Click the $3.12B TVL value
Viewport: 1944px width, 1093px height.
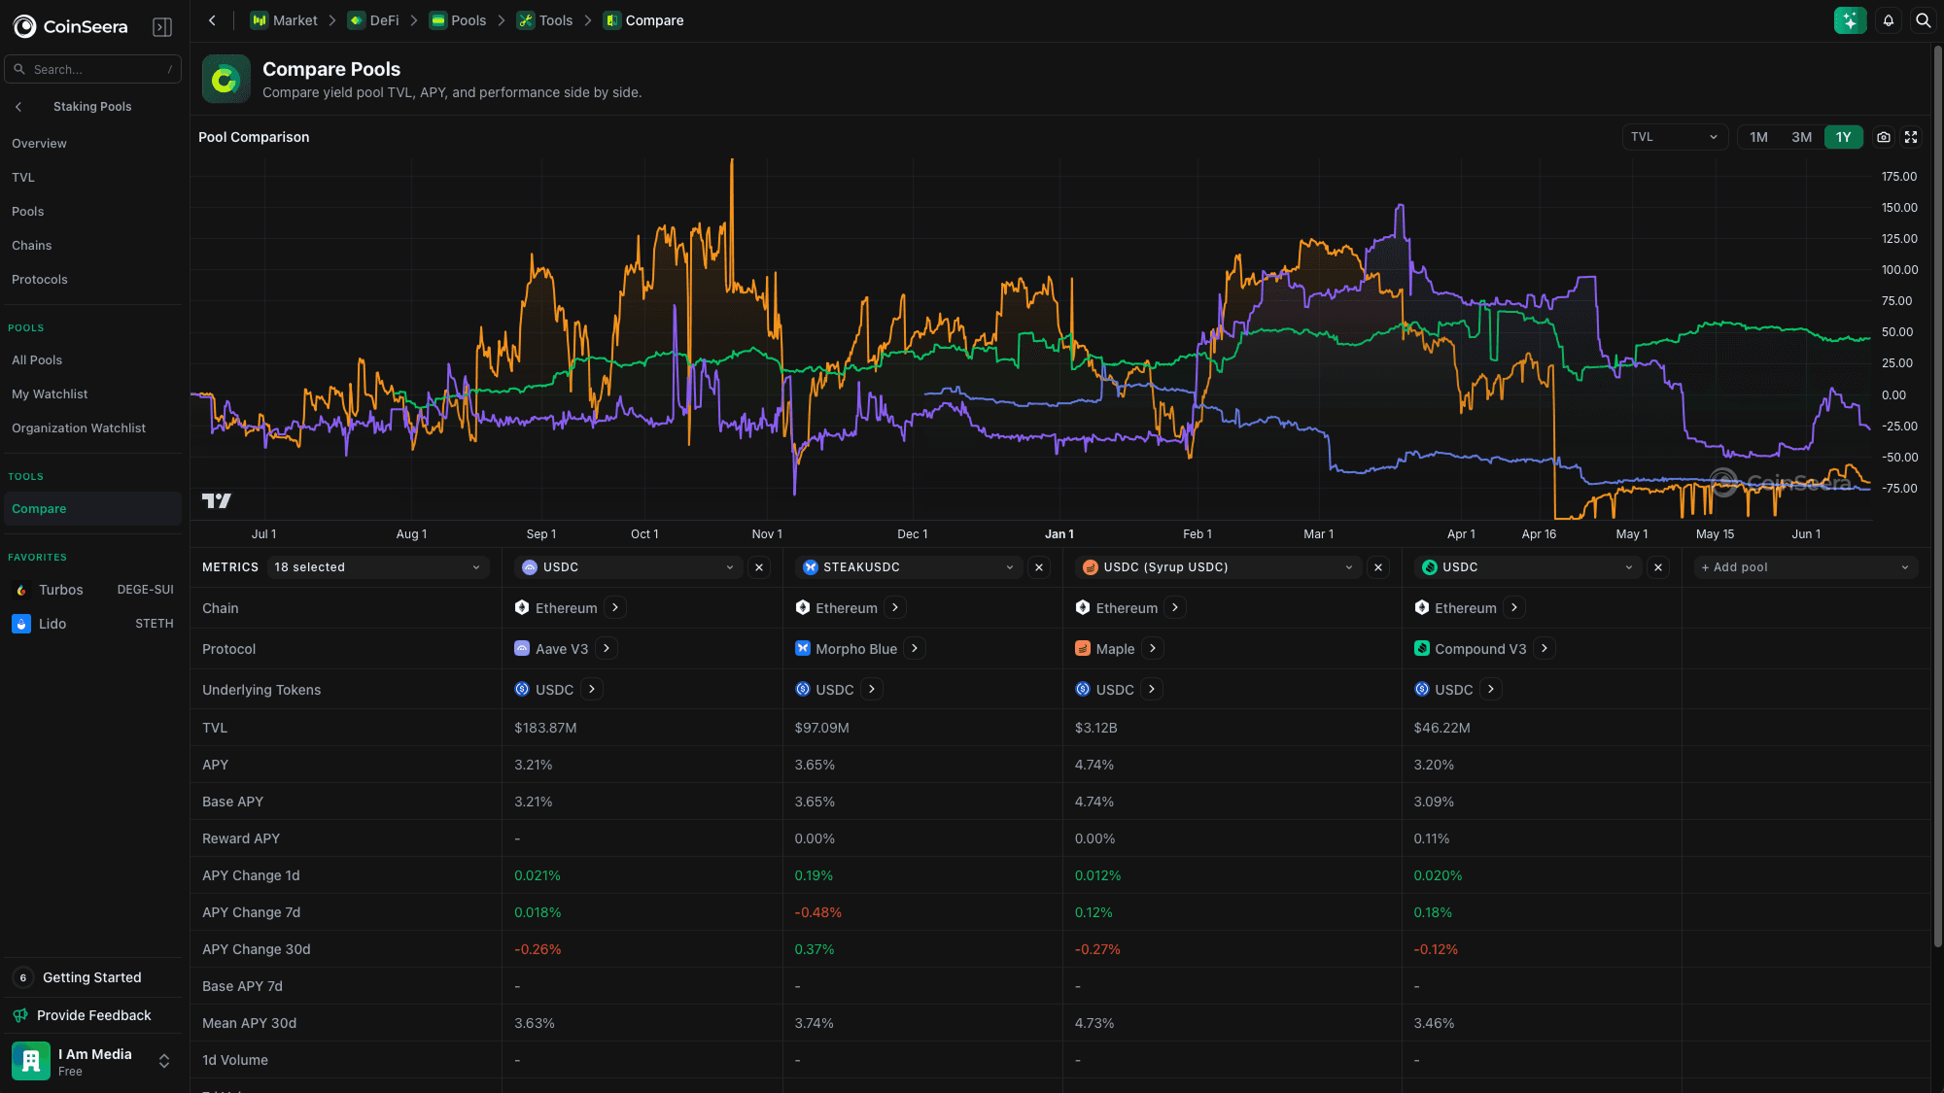(x=1095, y=728)
